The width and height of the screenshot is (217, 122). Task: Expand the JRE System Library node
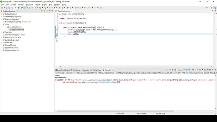point(4,22)
